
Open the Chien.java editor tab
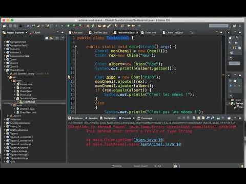point(149,32)
